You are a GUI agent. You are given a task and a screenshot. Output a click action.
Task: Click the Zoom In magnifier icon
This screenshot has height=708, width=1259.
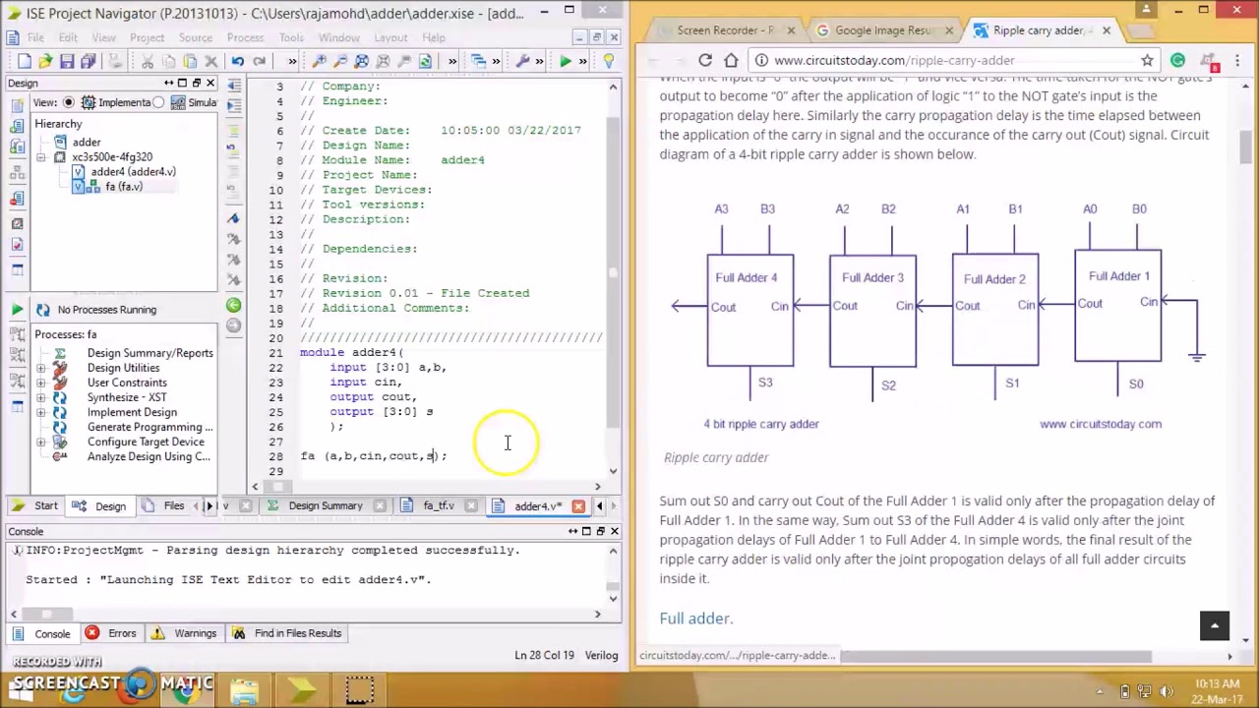320,61
